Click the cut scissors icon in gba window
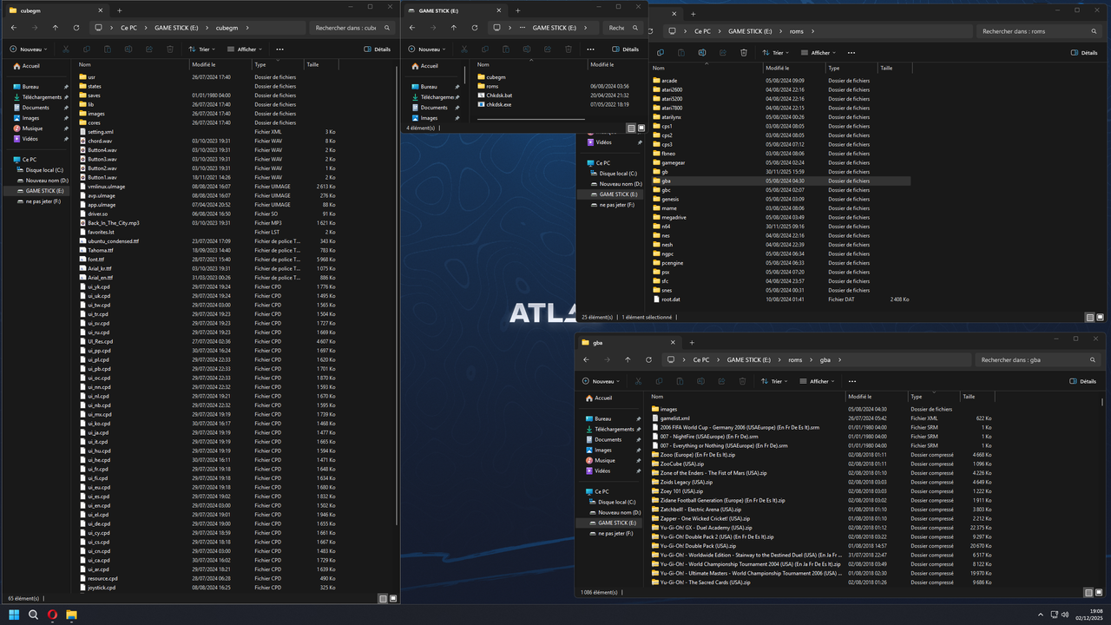 pos(638,381)
